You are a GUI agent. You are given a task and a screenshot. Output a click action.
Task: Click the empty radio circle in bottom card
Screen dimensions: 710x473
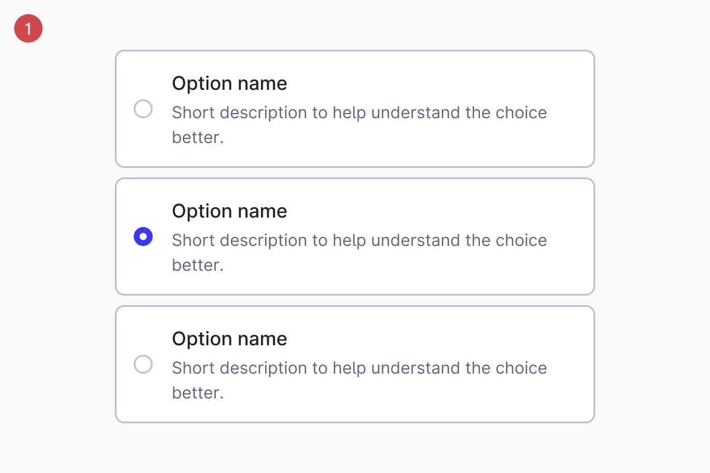(x=143, y=364)
